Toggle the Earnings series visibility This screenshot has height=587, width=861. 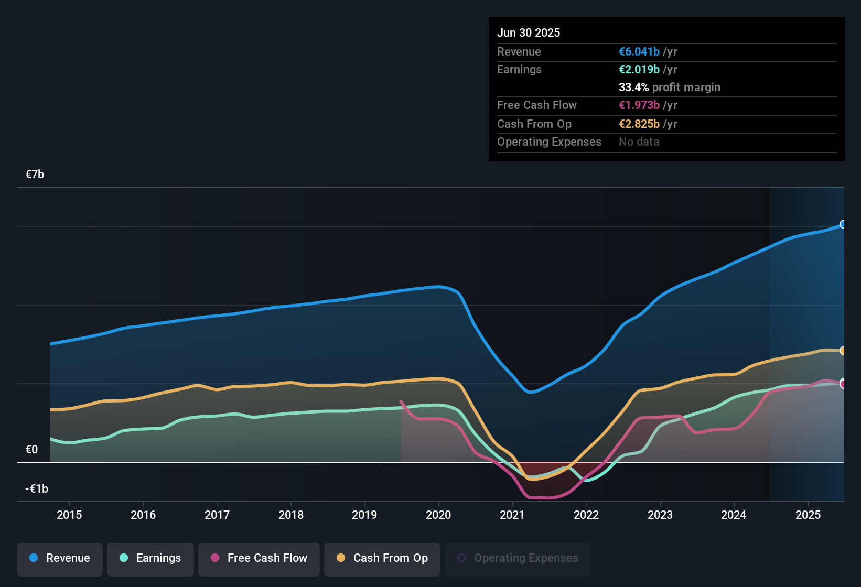150,558
